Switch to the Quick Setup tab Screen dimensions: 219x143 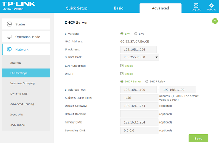coord(77,8)
